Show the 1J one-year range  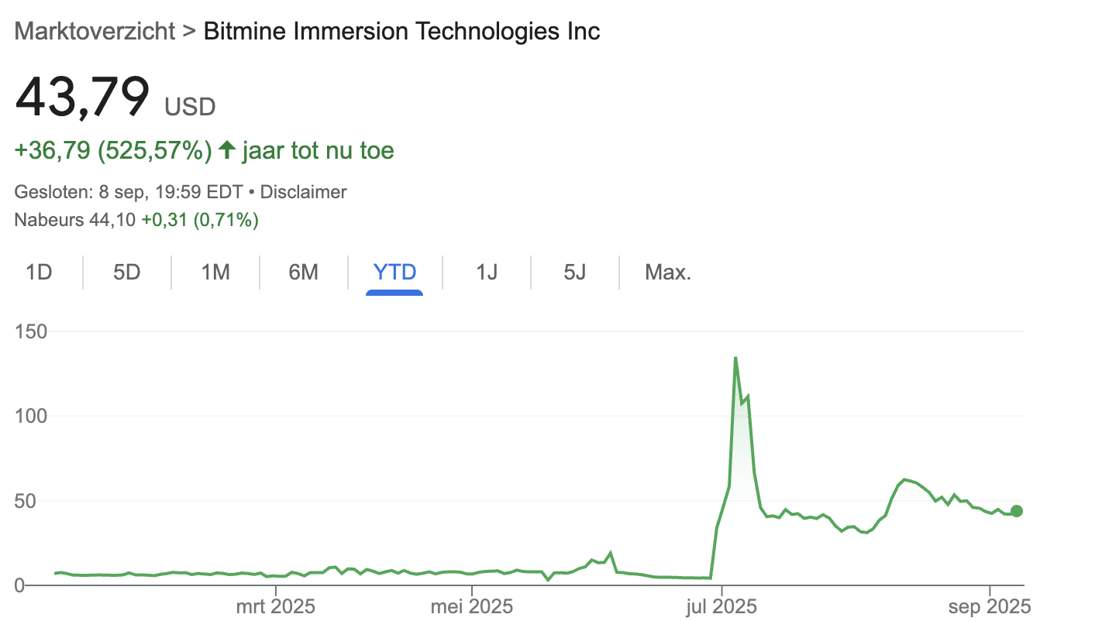point(486,273)
